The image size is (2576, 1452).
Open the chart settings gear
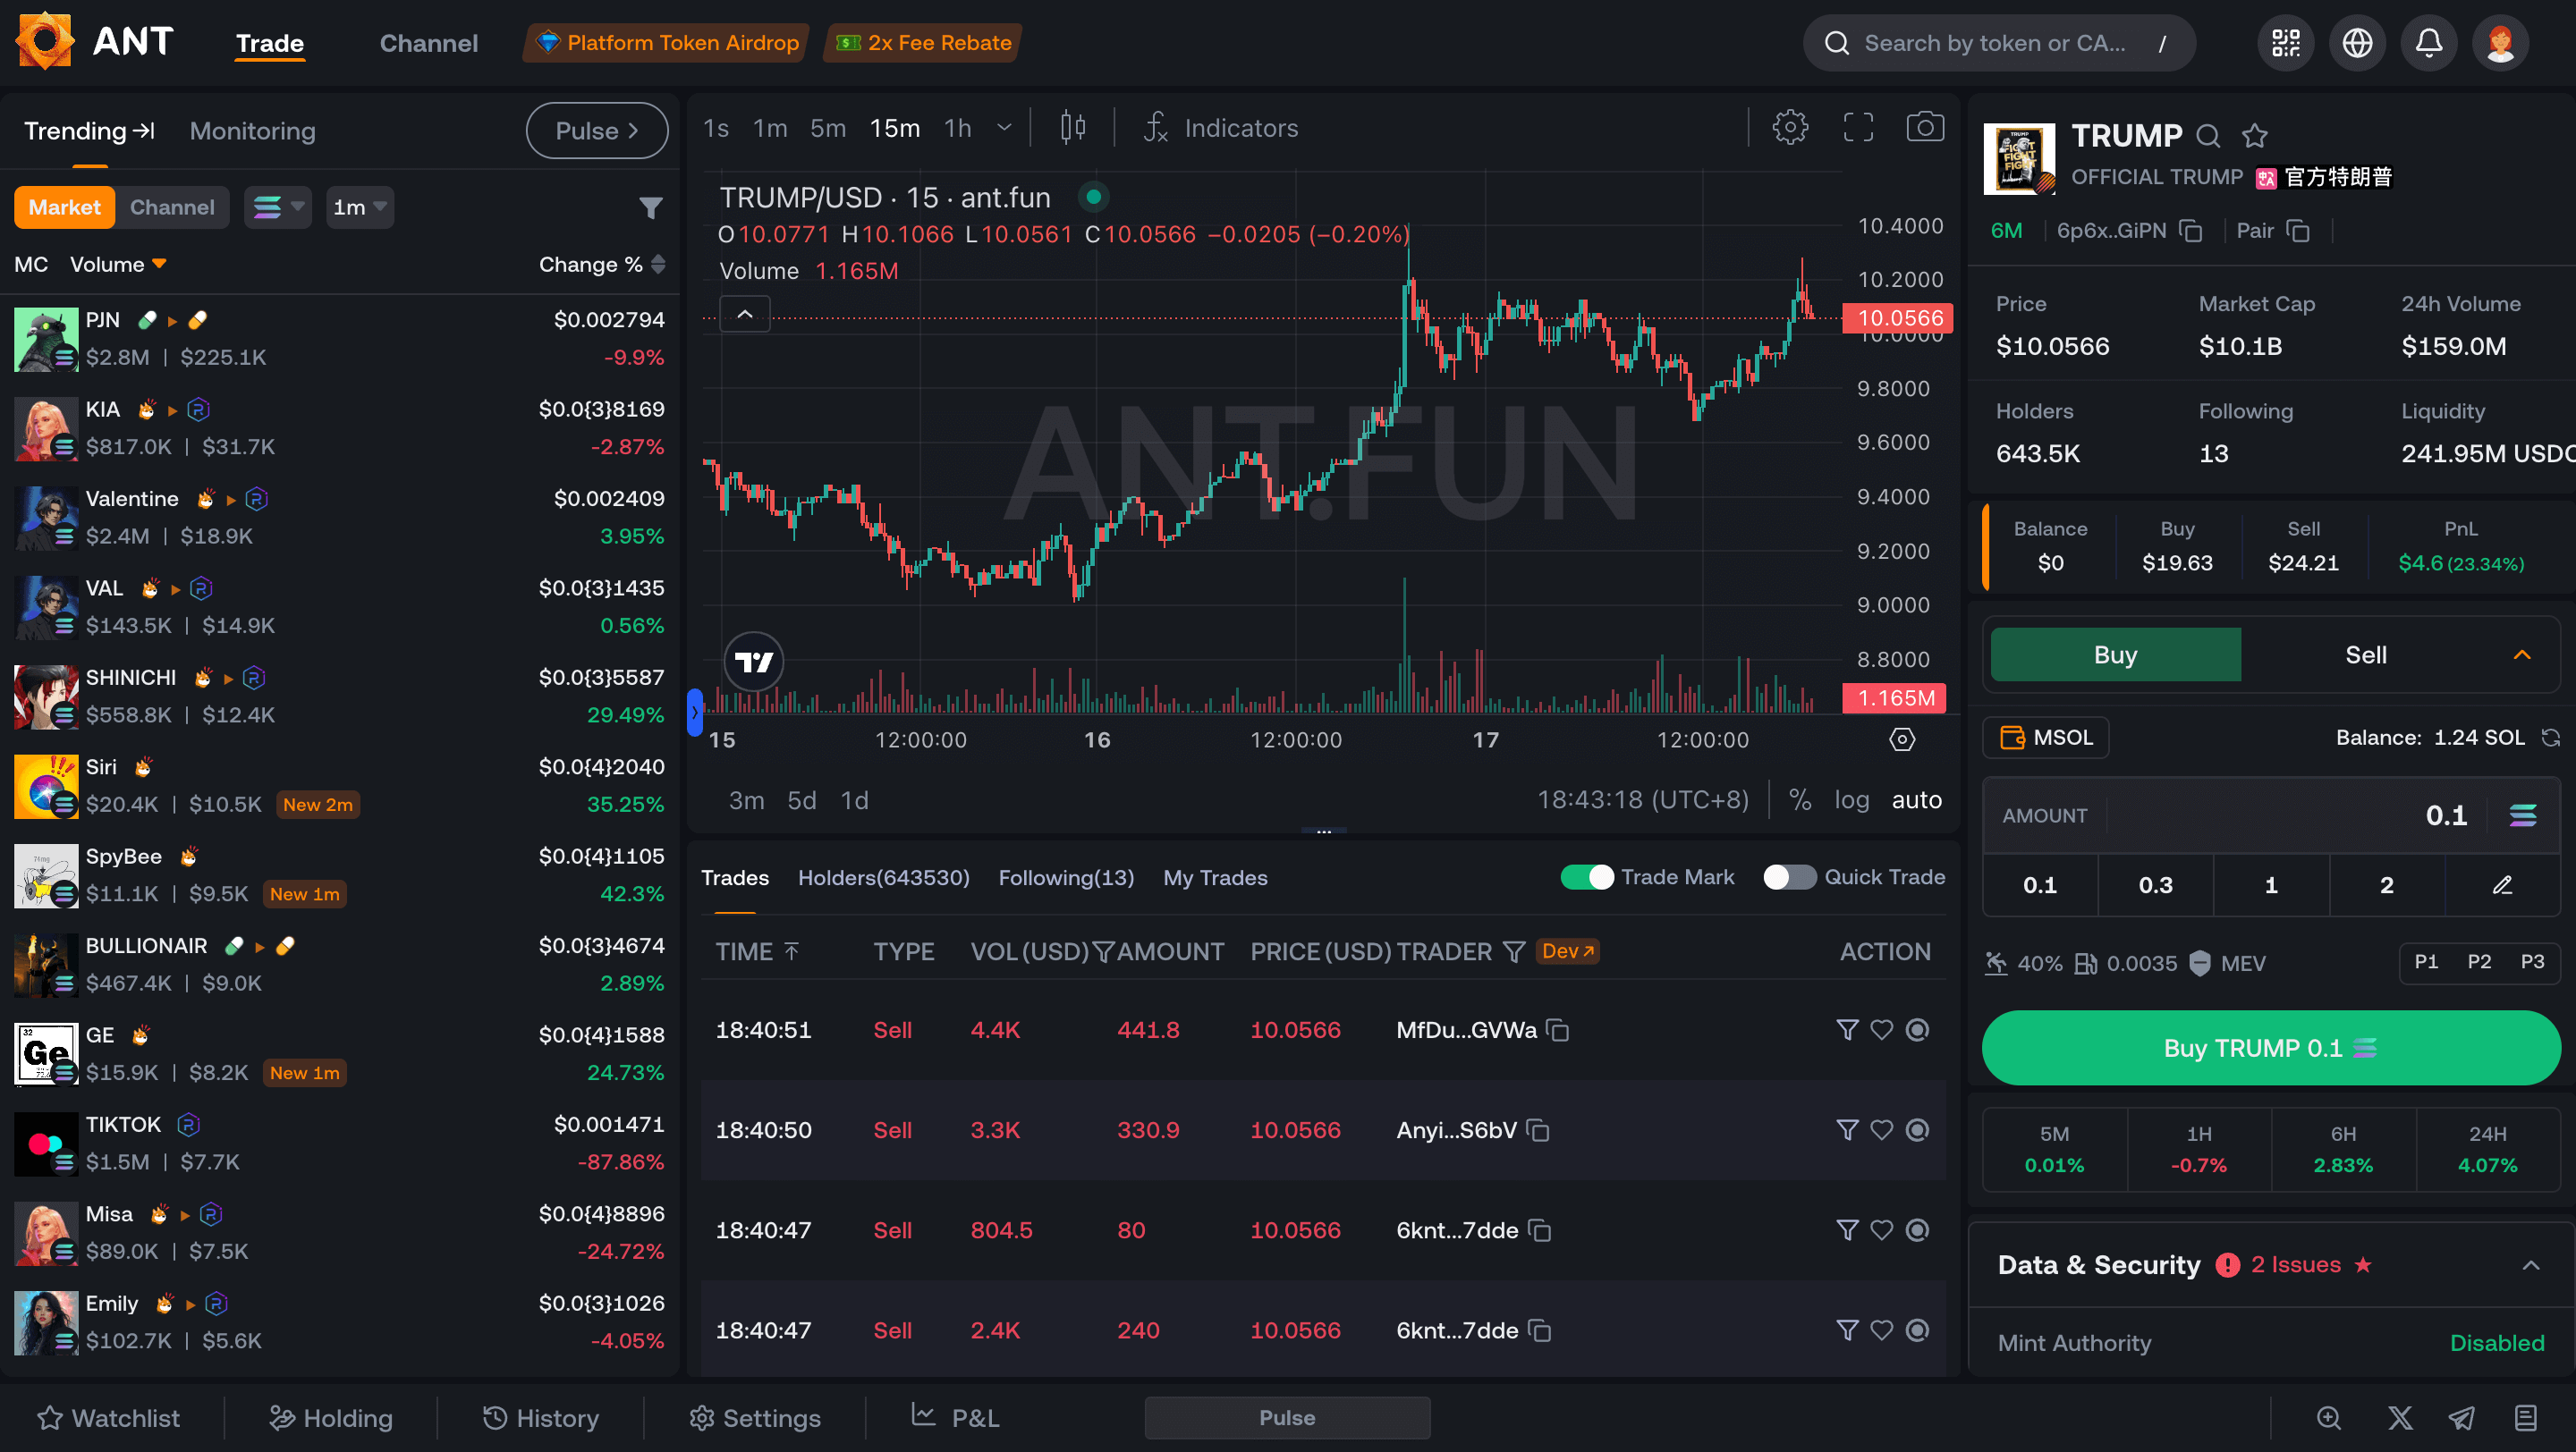tap(1790, 127)
